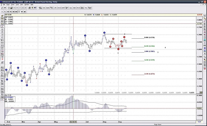This screenshot has height=126, width=207.
Task: Click the 2.618 Fibonacci extension label
Action: point(149,74)
